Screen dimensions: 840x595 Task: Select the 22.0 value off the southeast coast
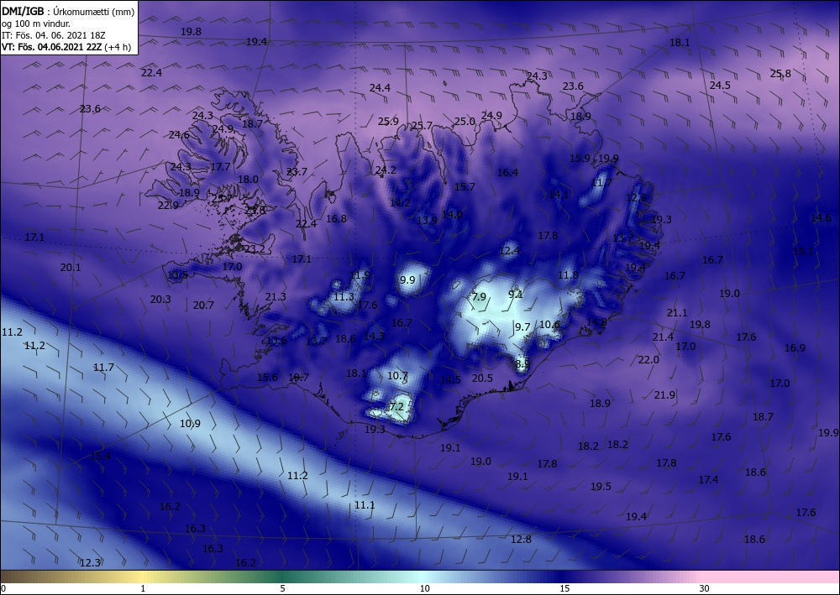click(648, 359)
